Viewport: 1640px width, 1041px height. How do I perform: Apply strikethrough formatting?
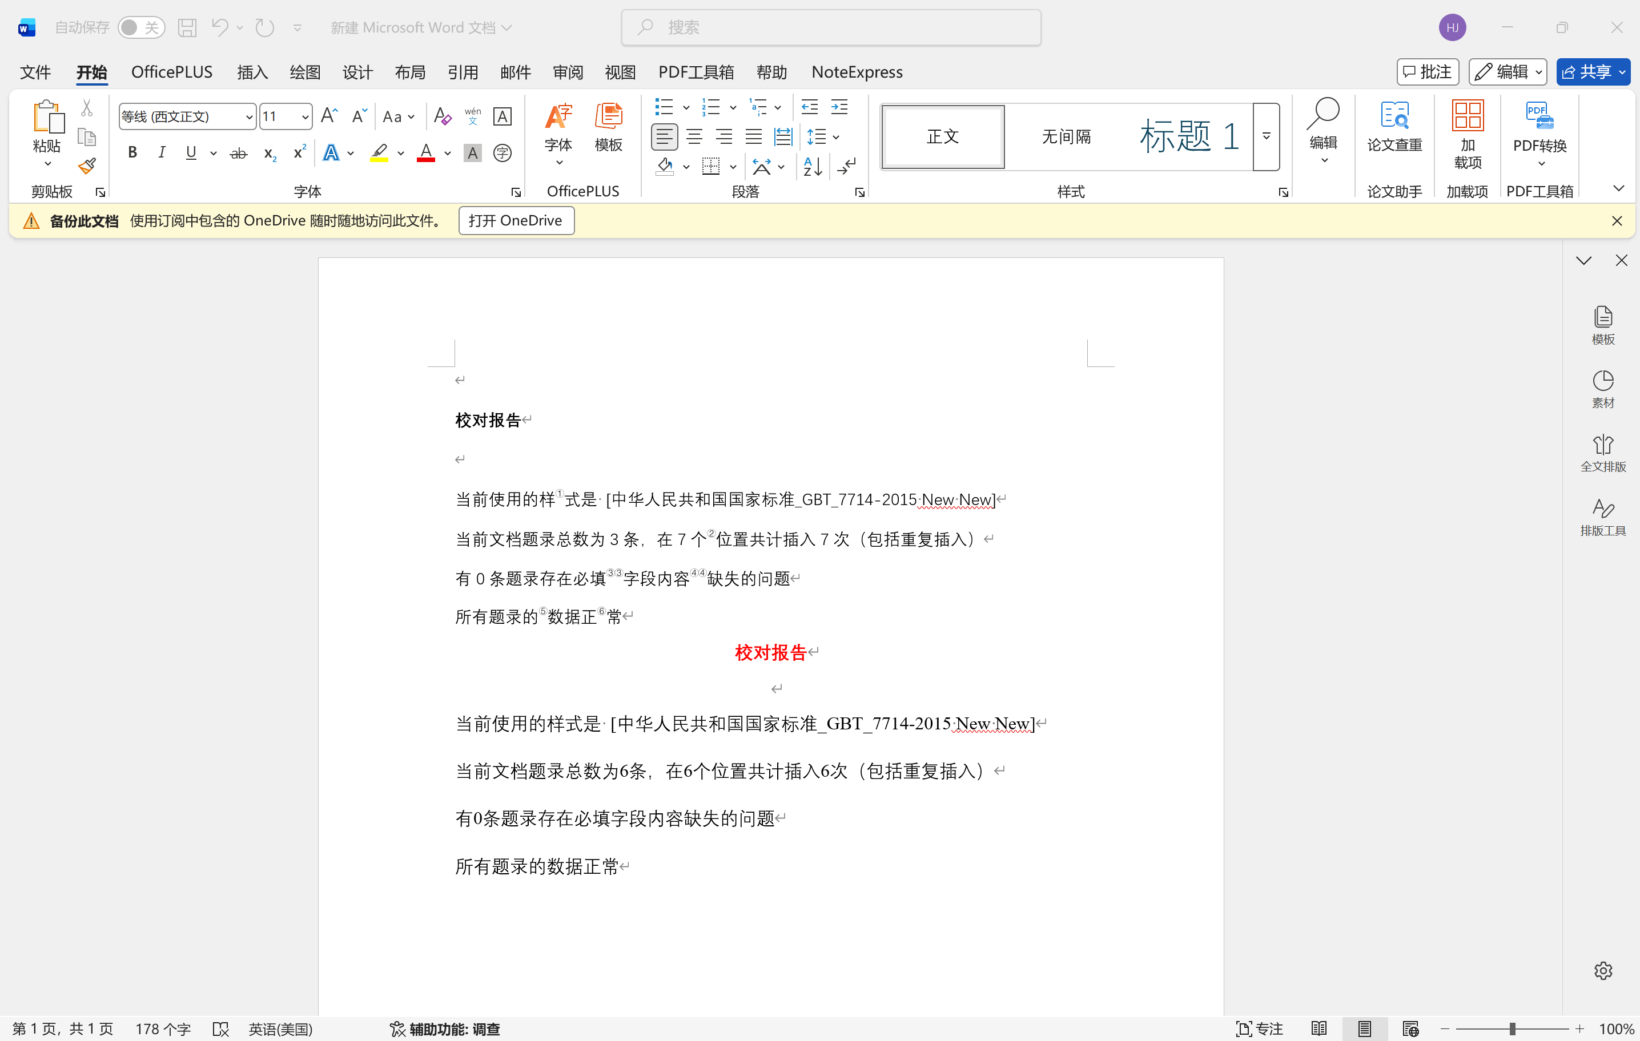pos(238,153)
